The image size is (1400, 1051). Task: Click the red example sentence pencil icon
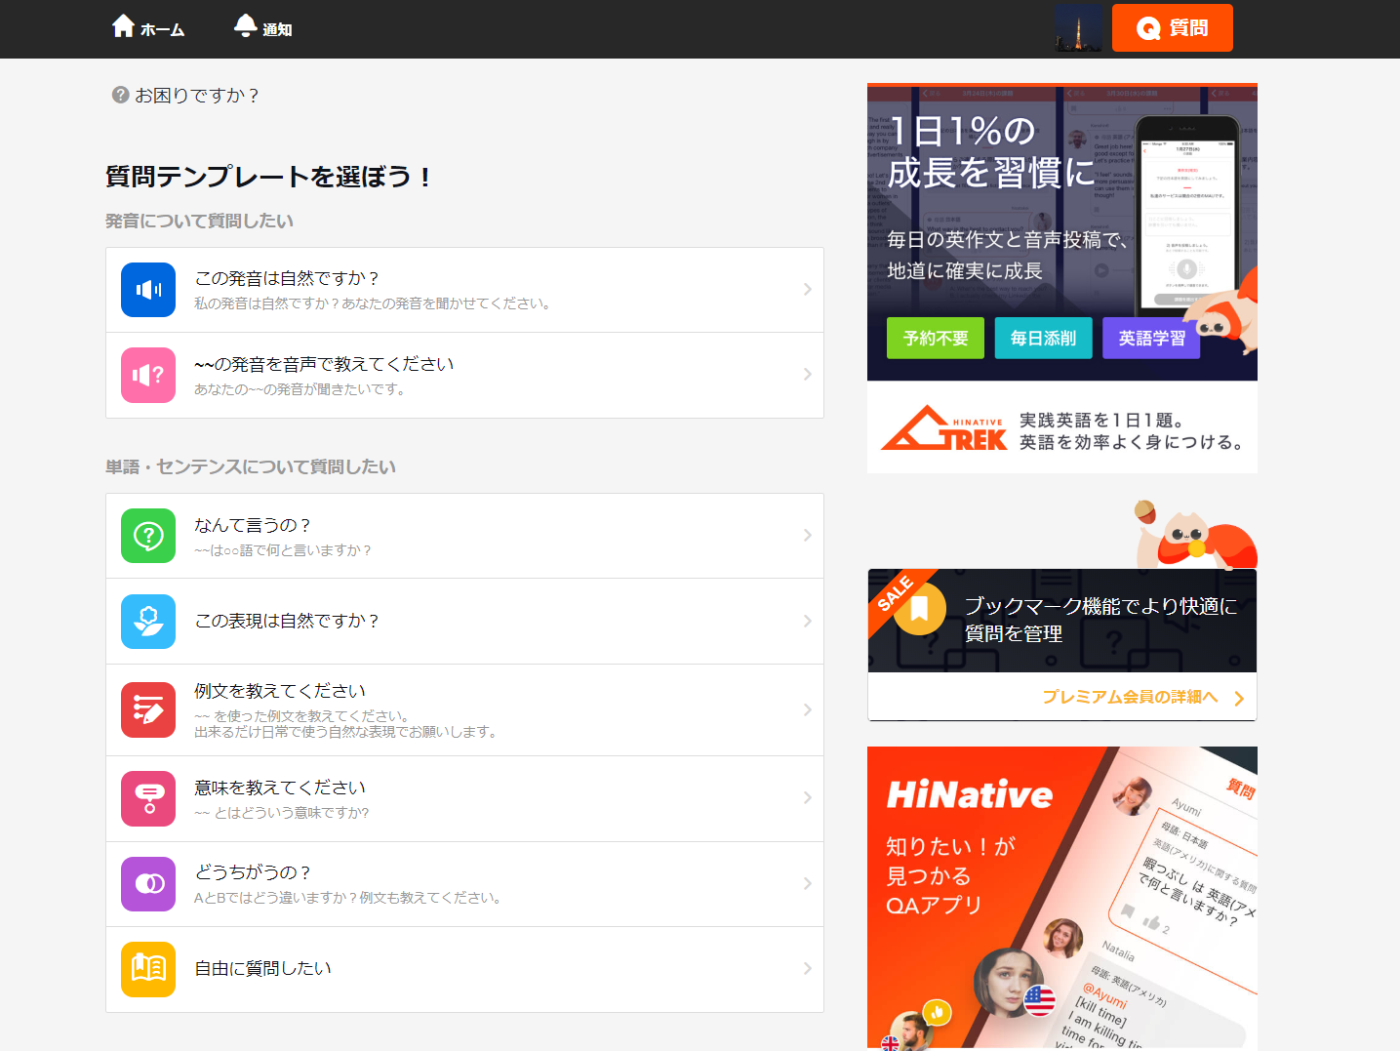(148, 710)
